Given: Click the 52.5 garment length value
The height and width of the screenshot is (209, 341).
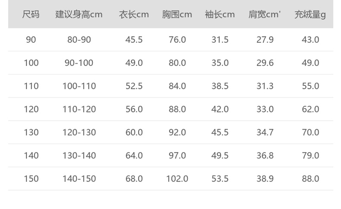Looking at the screenshot, I should [x=134, y=86].
